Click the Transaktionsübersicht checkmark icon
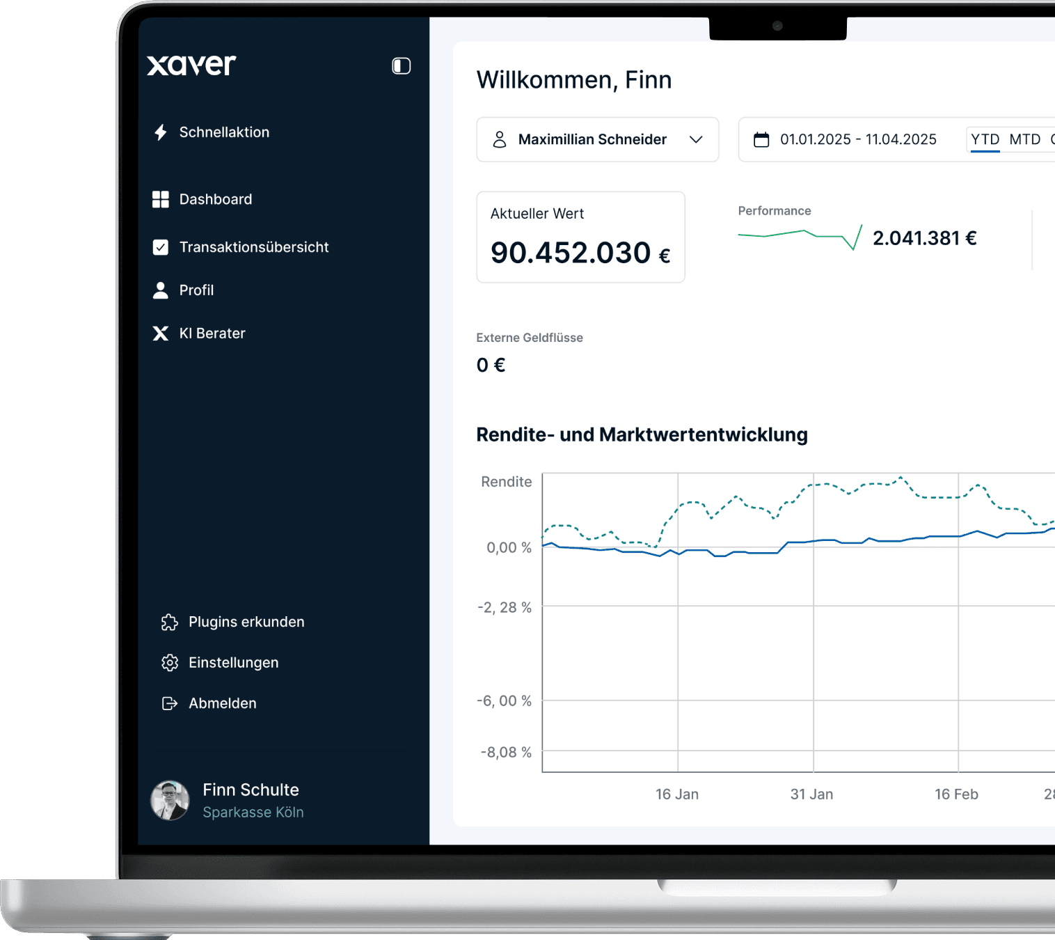This screenshot has height=940, width=1055. 161,247
